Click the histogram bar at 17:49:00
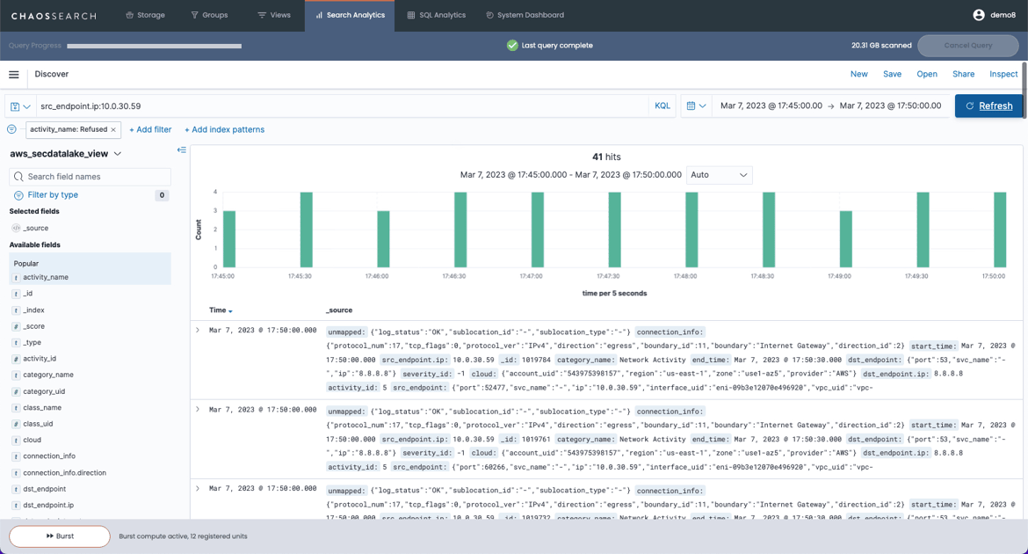Image resolution: width=1028 pixels, height=554 pixels. point(846,239)
